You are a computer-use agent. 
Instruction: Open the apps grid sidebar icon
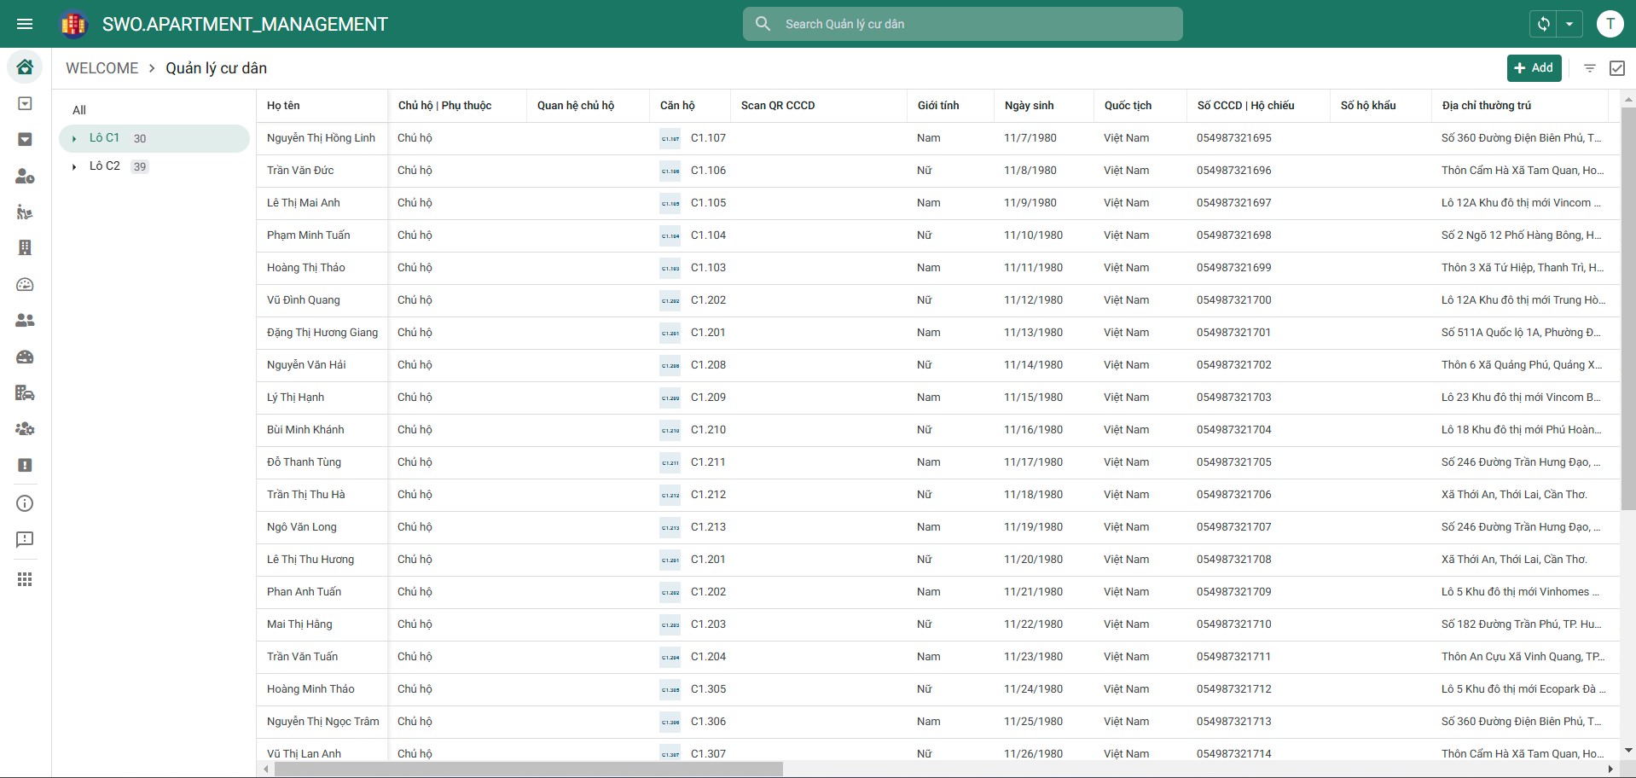coord(25,580)
